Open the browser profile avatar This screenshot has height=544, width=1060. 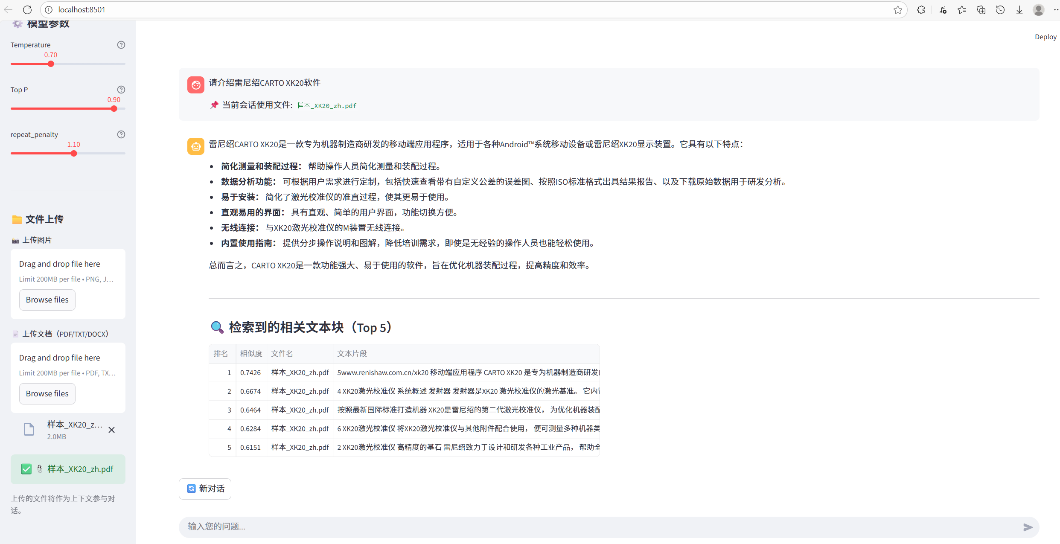coord(1039,10)
